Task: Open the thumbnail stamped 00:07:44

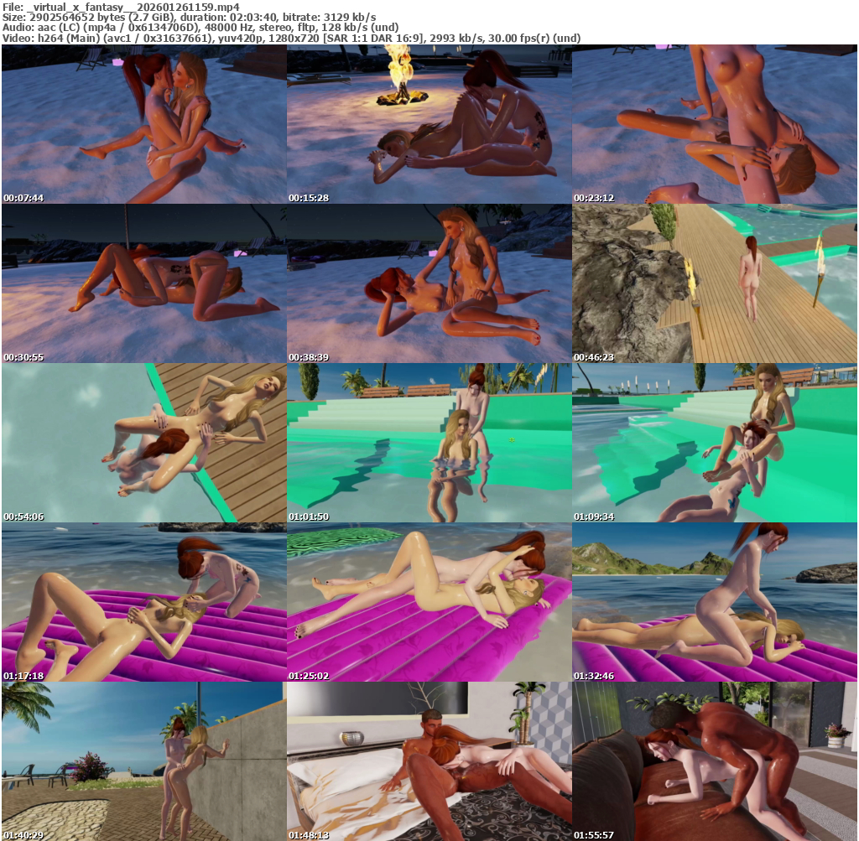Action: click(144, 124)
